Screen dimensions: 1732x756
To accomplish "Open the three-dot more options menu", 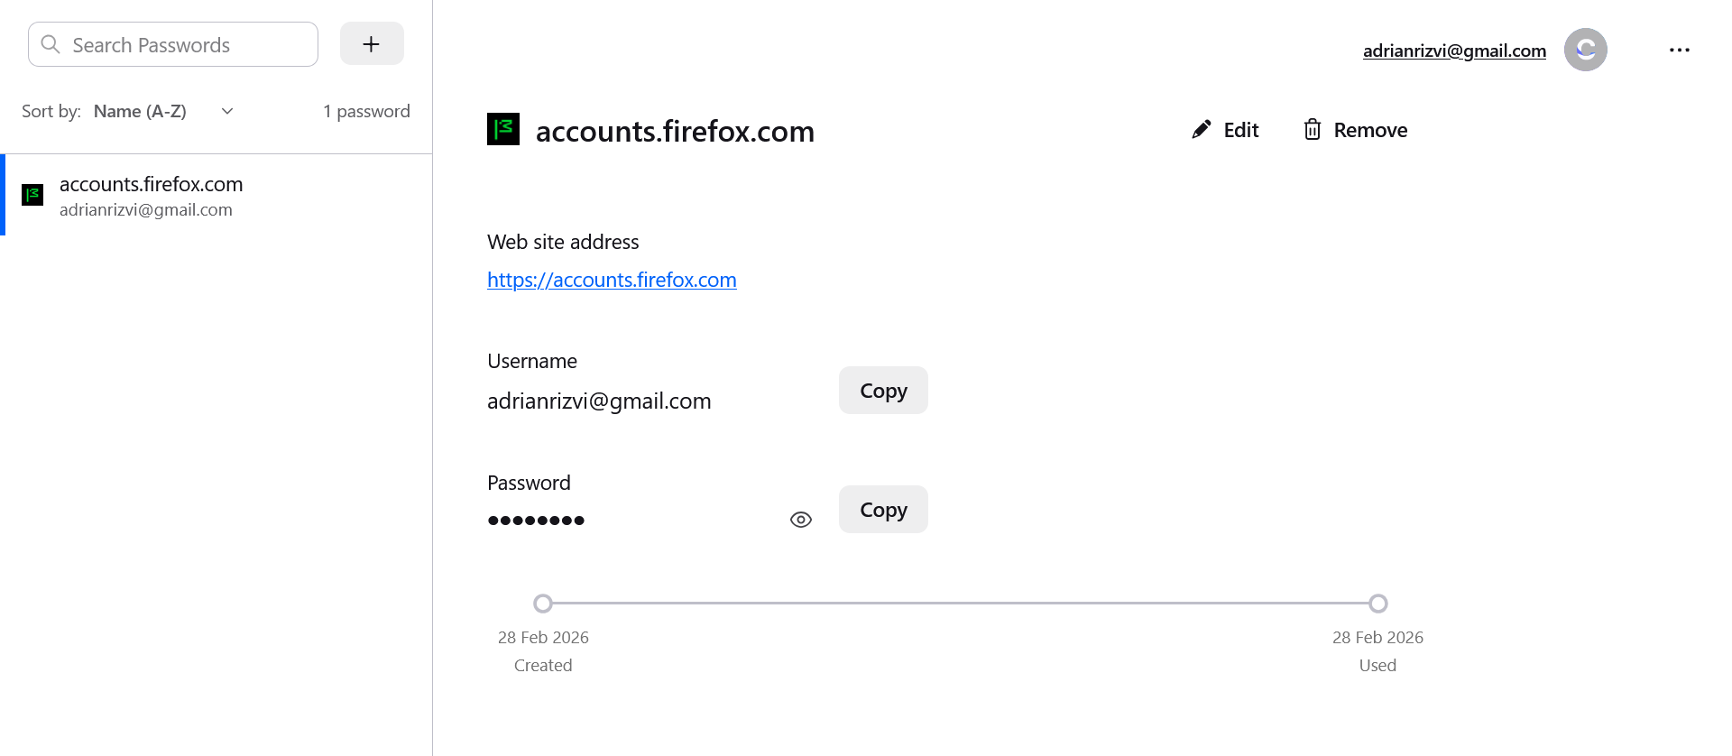I will click(x=1679, y=50).
